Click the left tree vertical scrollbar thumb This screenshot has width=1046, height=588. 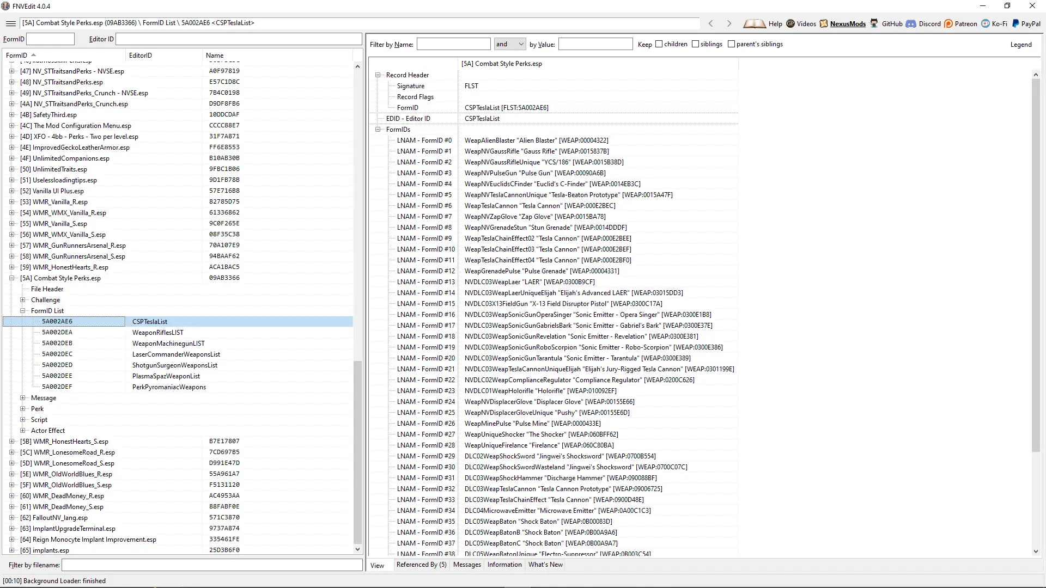(357, 452)
